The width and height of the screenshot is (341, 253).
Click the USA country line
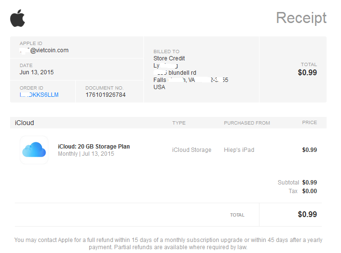[x=159, y=87]
